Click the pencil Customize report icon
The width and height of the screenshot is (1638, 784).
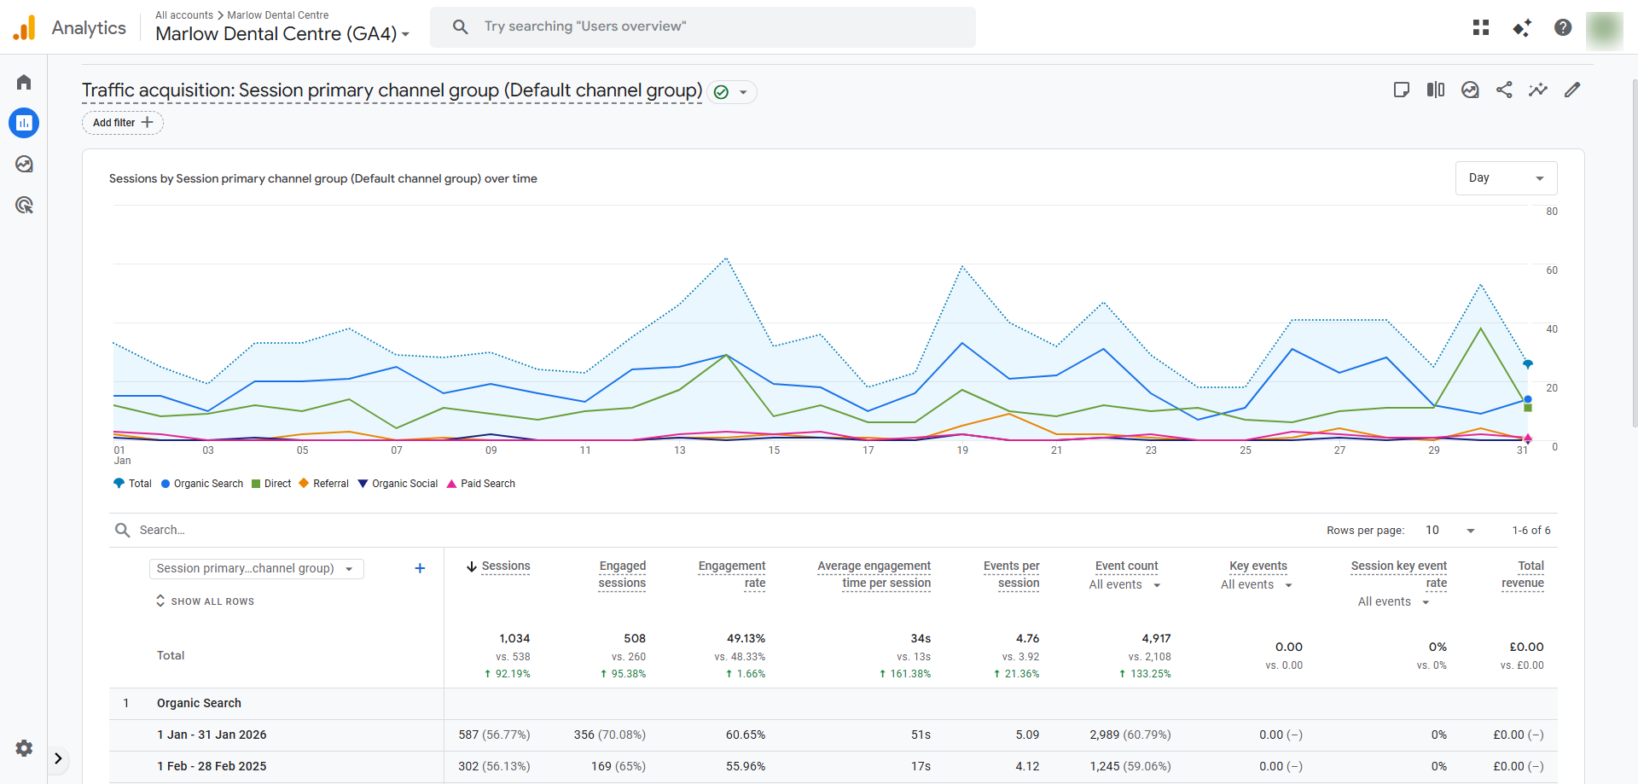[1572, 90]
